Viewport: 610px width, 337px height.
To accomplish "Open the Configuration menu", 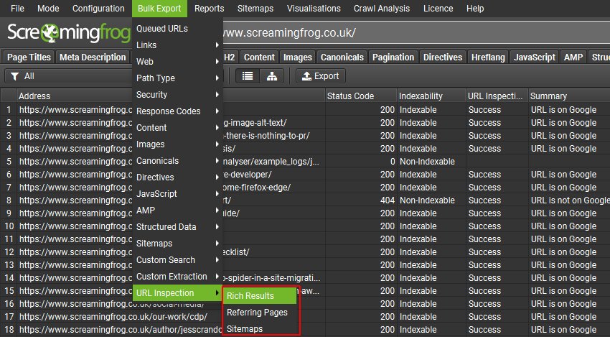I will coord(98,8).
